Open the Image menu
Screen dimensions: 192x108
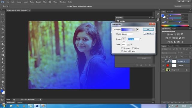[19, 2]
